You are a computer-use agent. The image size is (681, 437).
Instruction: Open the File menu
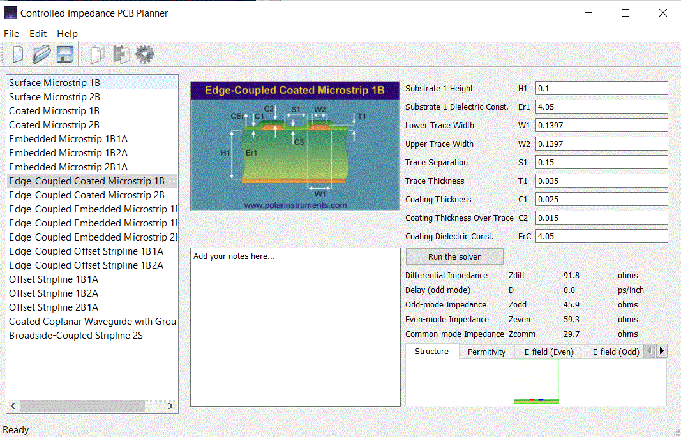(x=11, y=34)
